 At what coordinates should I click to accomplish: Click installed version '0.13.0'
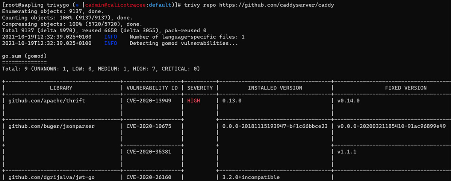pyautogui.click(x=233, y=101)
